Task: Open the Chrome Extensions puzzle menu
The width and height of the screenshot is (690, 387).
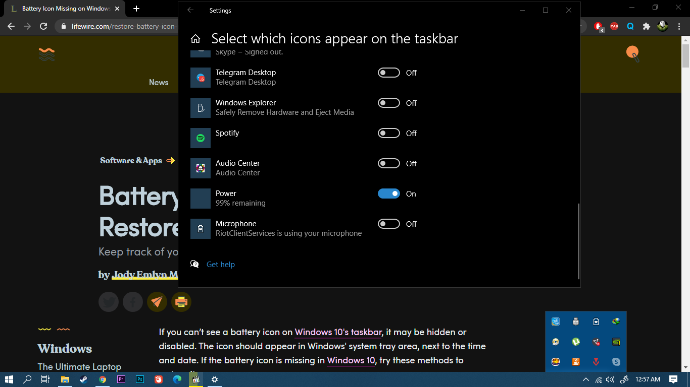Action: (x=646, y=26)
